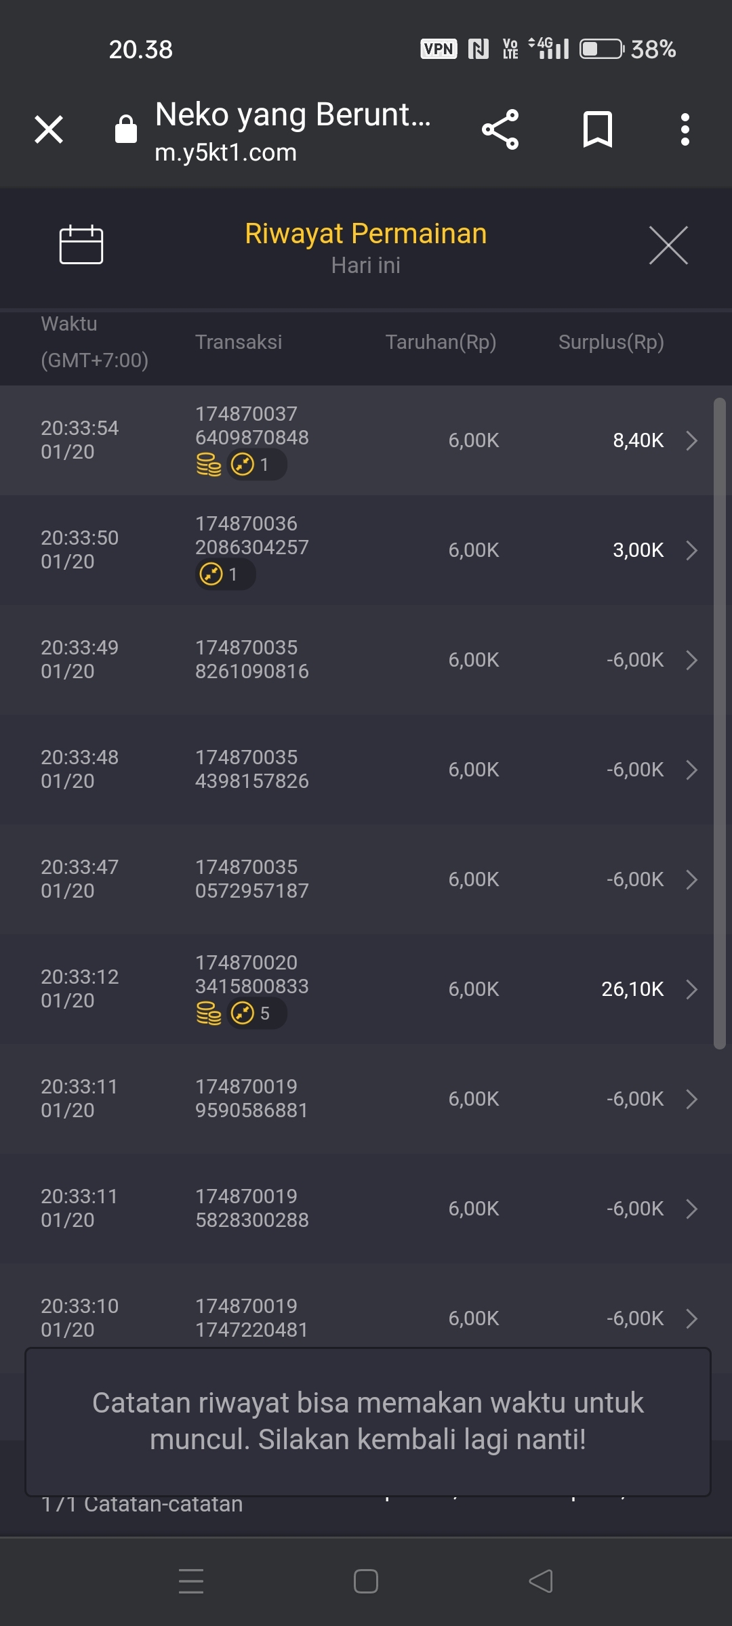
Task: Bookmark this page in browser
Action: [597, 129]
